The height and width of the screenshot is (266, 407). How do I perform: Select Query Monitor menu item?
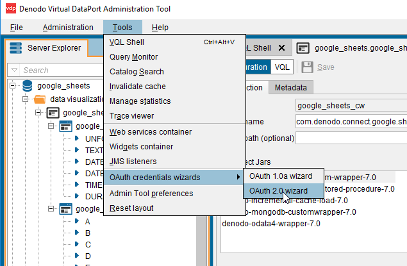pos(174,57)
